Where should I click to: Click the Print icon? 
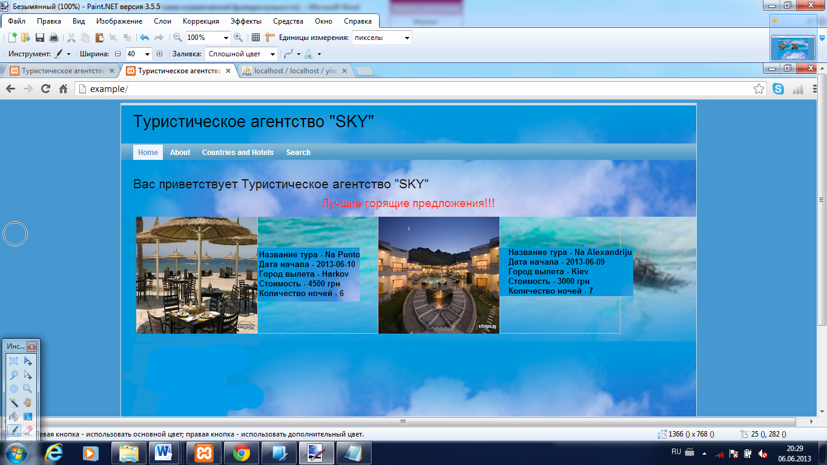click(x=54, y=38)
